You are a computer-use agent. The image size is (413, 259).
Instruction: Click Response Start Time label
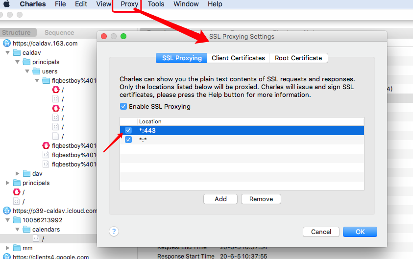pos(186,256)
